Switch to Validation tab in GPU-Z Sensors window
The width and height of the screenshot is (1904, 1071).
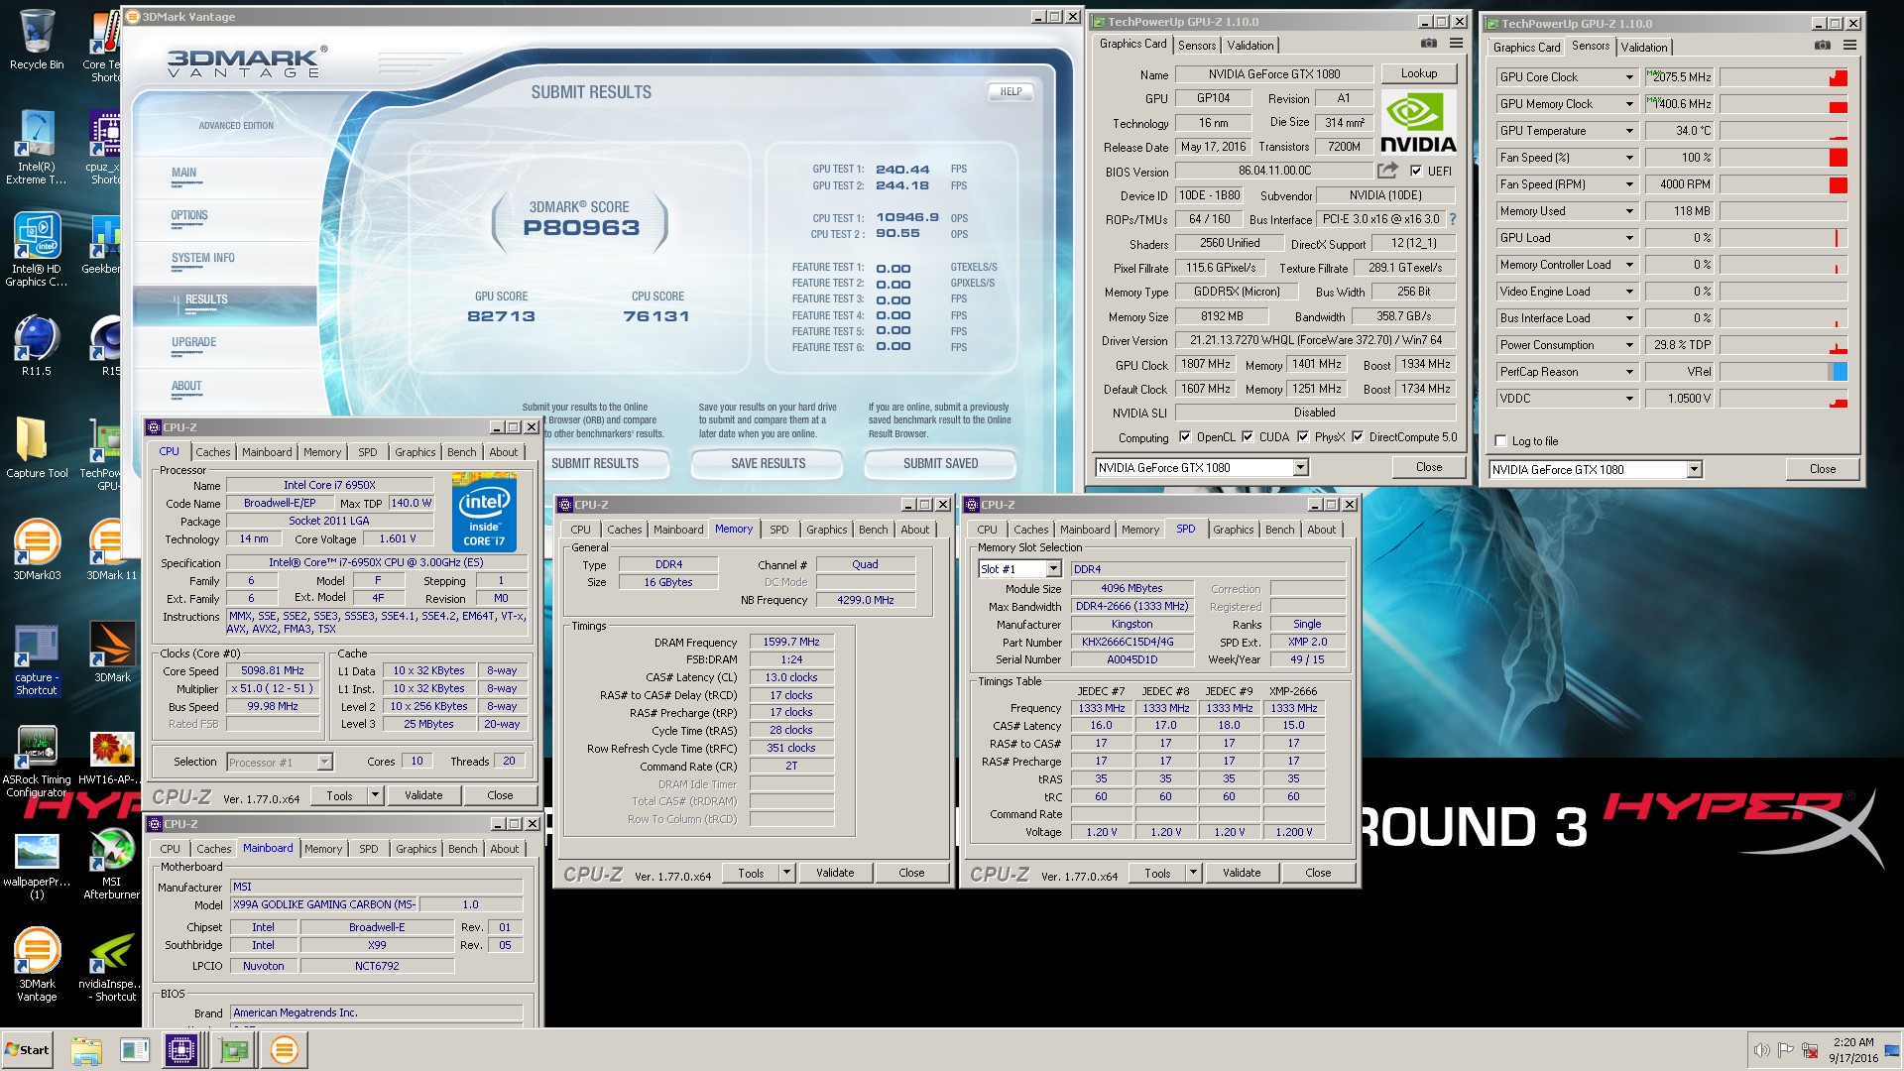click(1643, 48)
